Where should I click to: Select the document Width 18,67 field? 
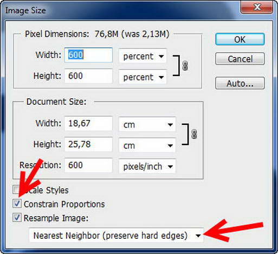coord(88,123)
